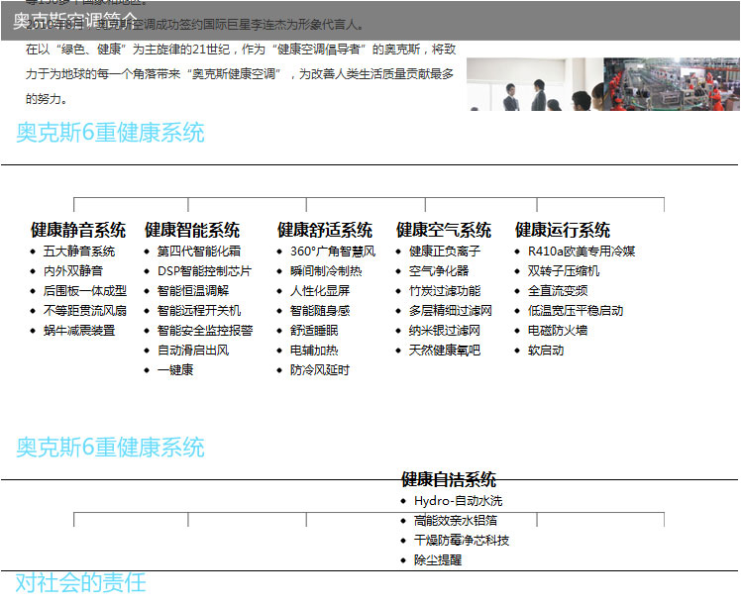Click the 第四代智能化霜 list item
The width and height of the screenshot is (741, 605).
(x=199, y=252)
